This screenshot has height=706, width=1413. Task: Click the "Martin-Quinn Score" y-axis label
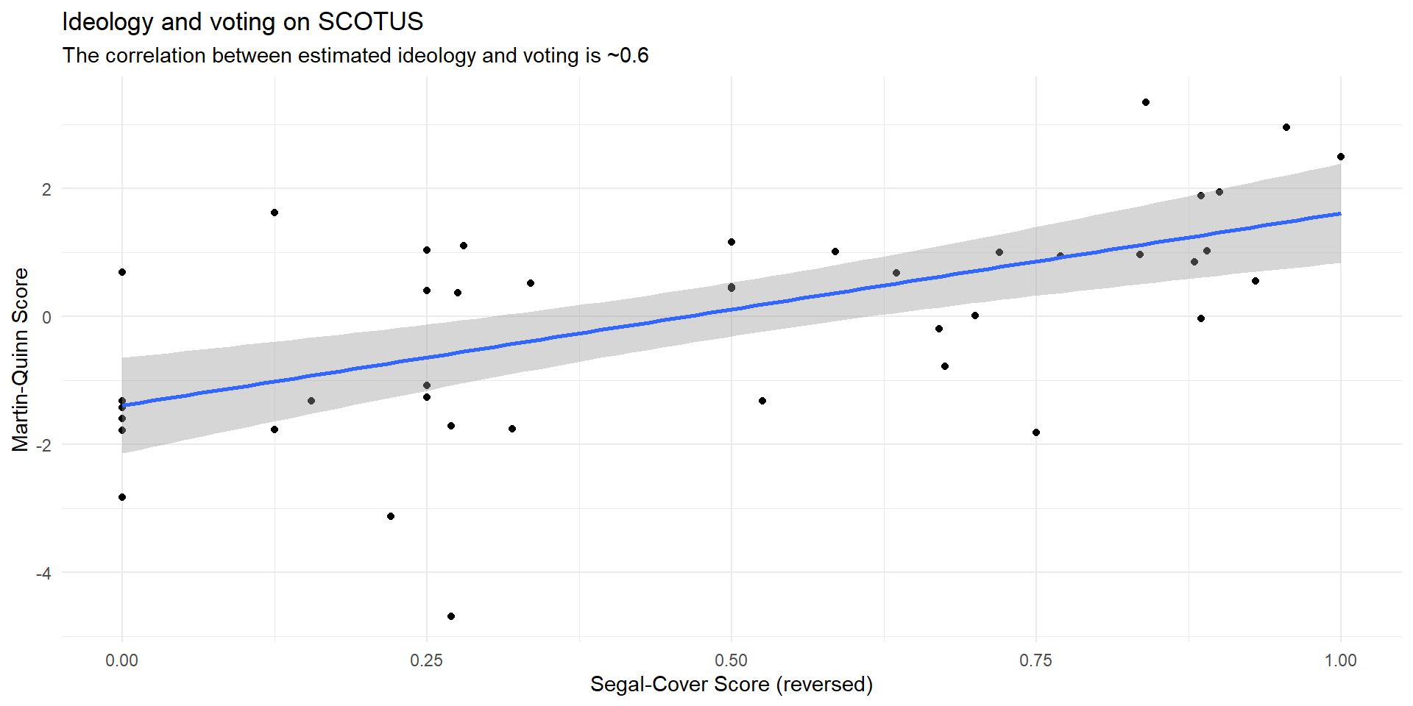coord(21,359)
